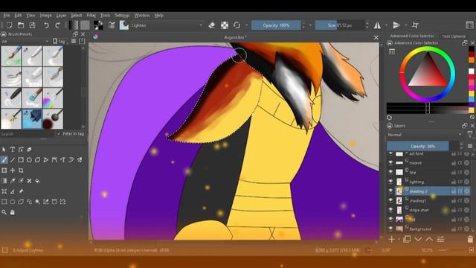Toggle horizontal mirror tool
The height and width of the screenshot is (268, 476).
point(377,25)
